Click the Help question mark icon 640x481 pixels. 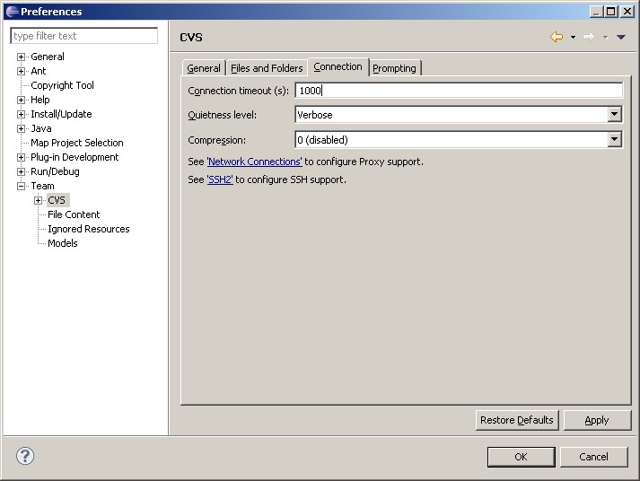click(25, 456)
